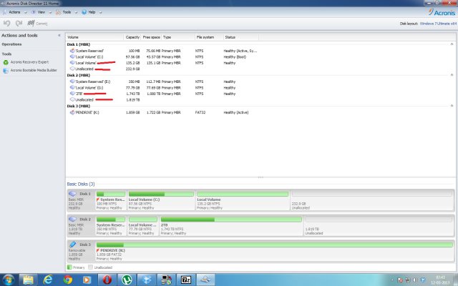Open Windows Explorer from the taskbar
This screenshot has width=458, height=286.
pos(29,280)
